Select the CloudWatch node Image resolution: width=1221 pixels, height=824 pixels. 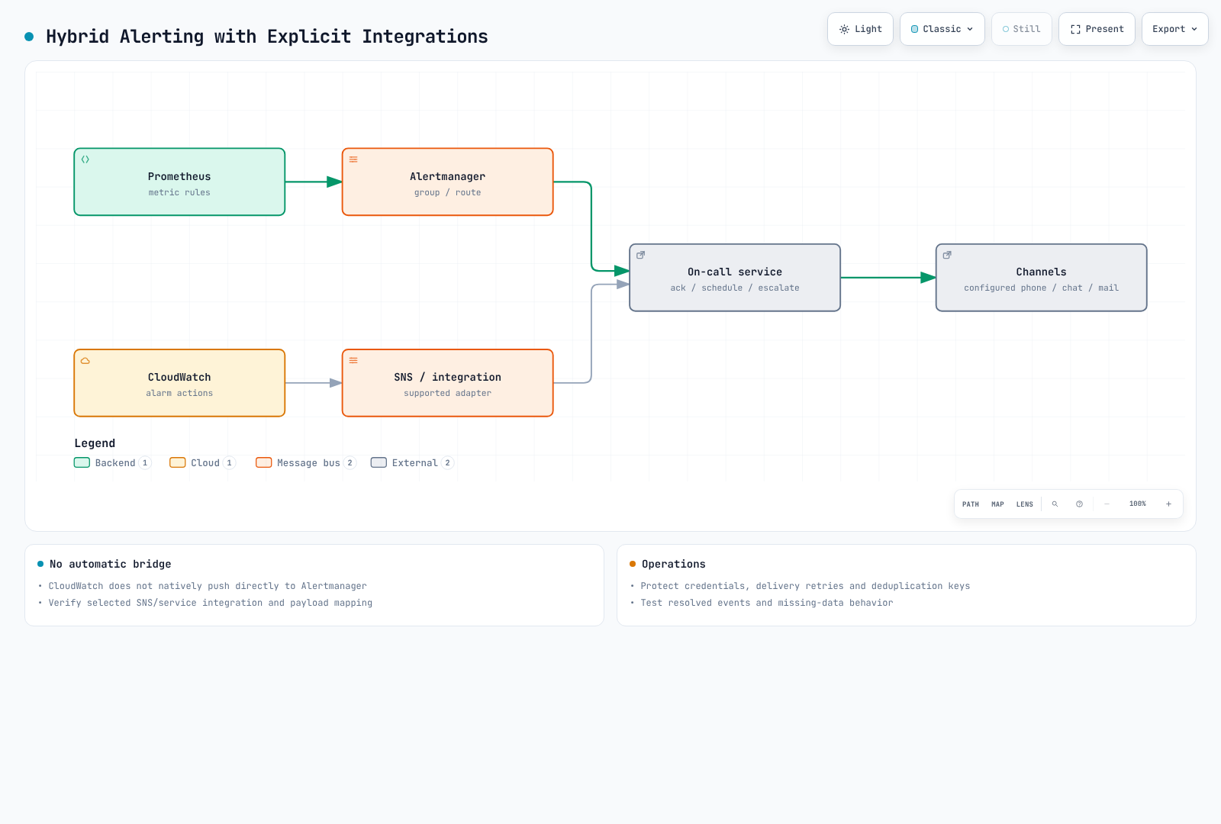tap(179, 383)
